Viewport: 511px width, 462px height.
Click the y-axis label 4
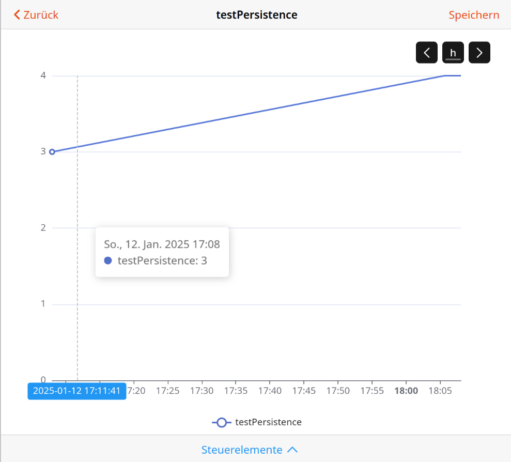[x=43, y=76]
